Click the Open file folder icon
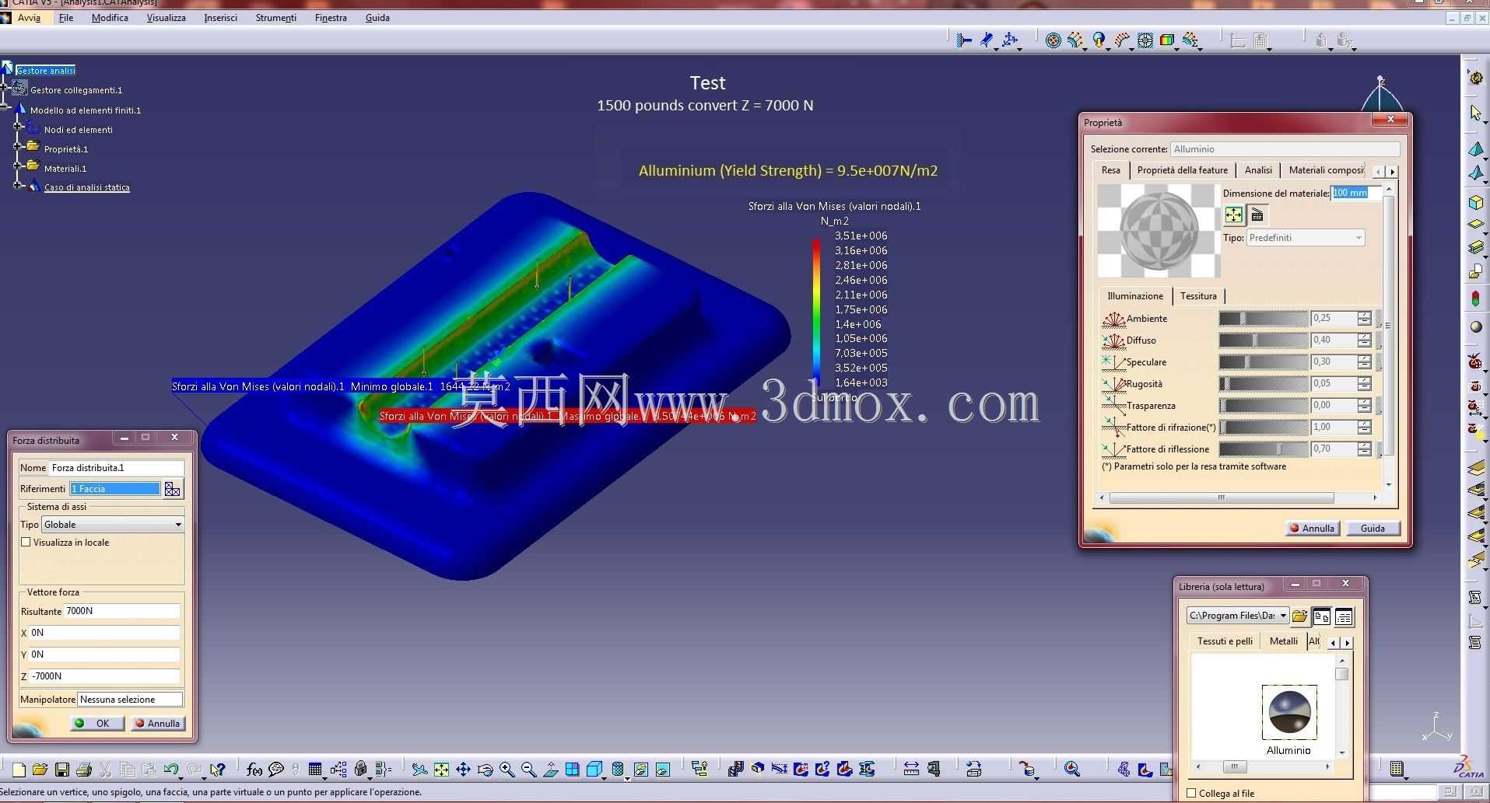1490x803 pixels. pos(40,770)
